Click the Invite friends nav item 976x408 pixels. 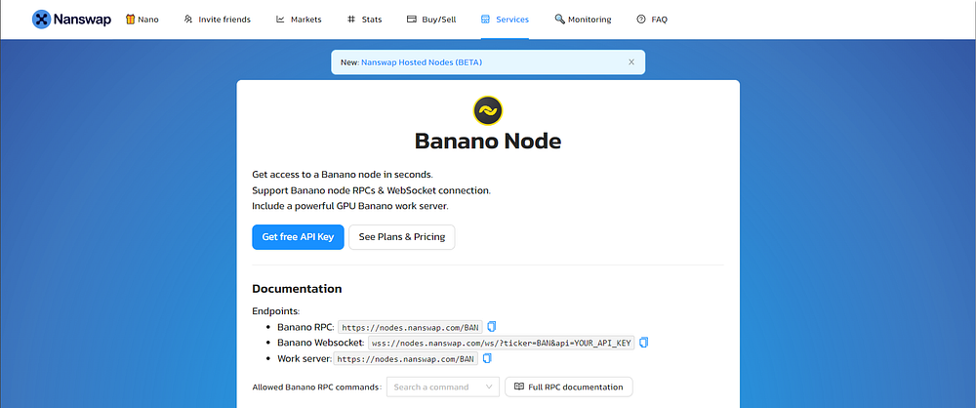(218, 20)
